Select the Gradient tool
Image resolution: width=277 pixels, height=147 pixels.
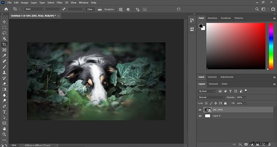[x=4, y=89]
